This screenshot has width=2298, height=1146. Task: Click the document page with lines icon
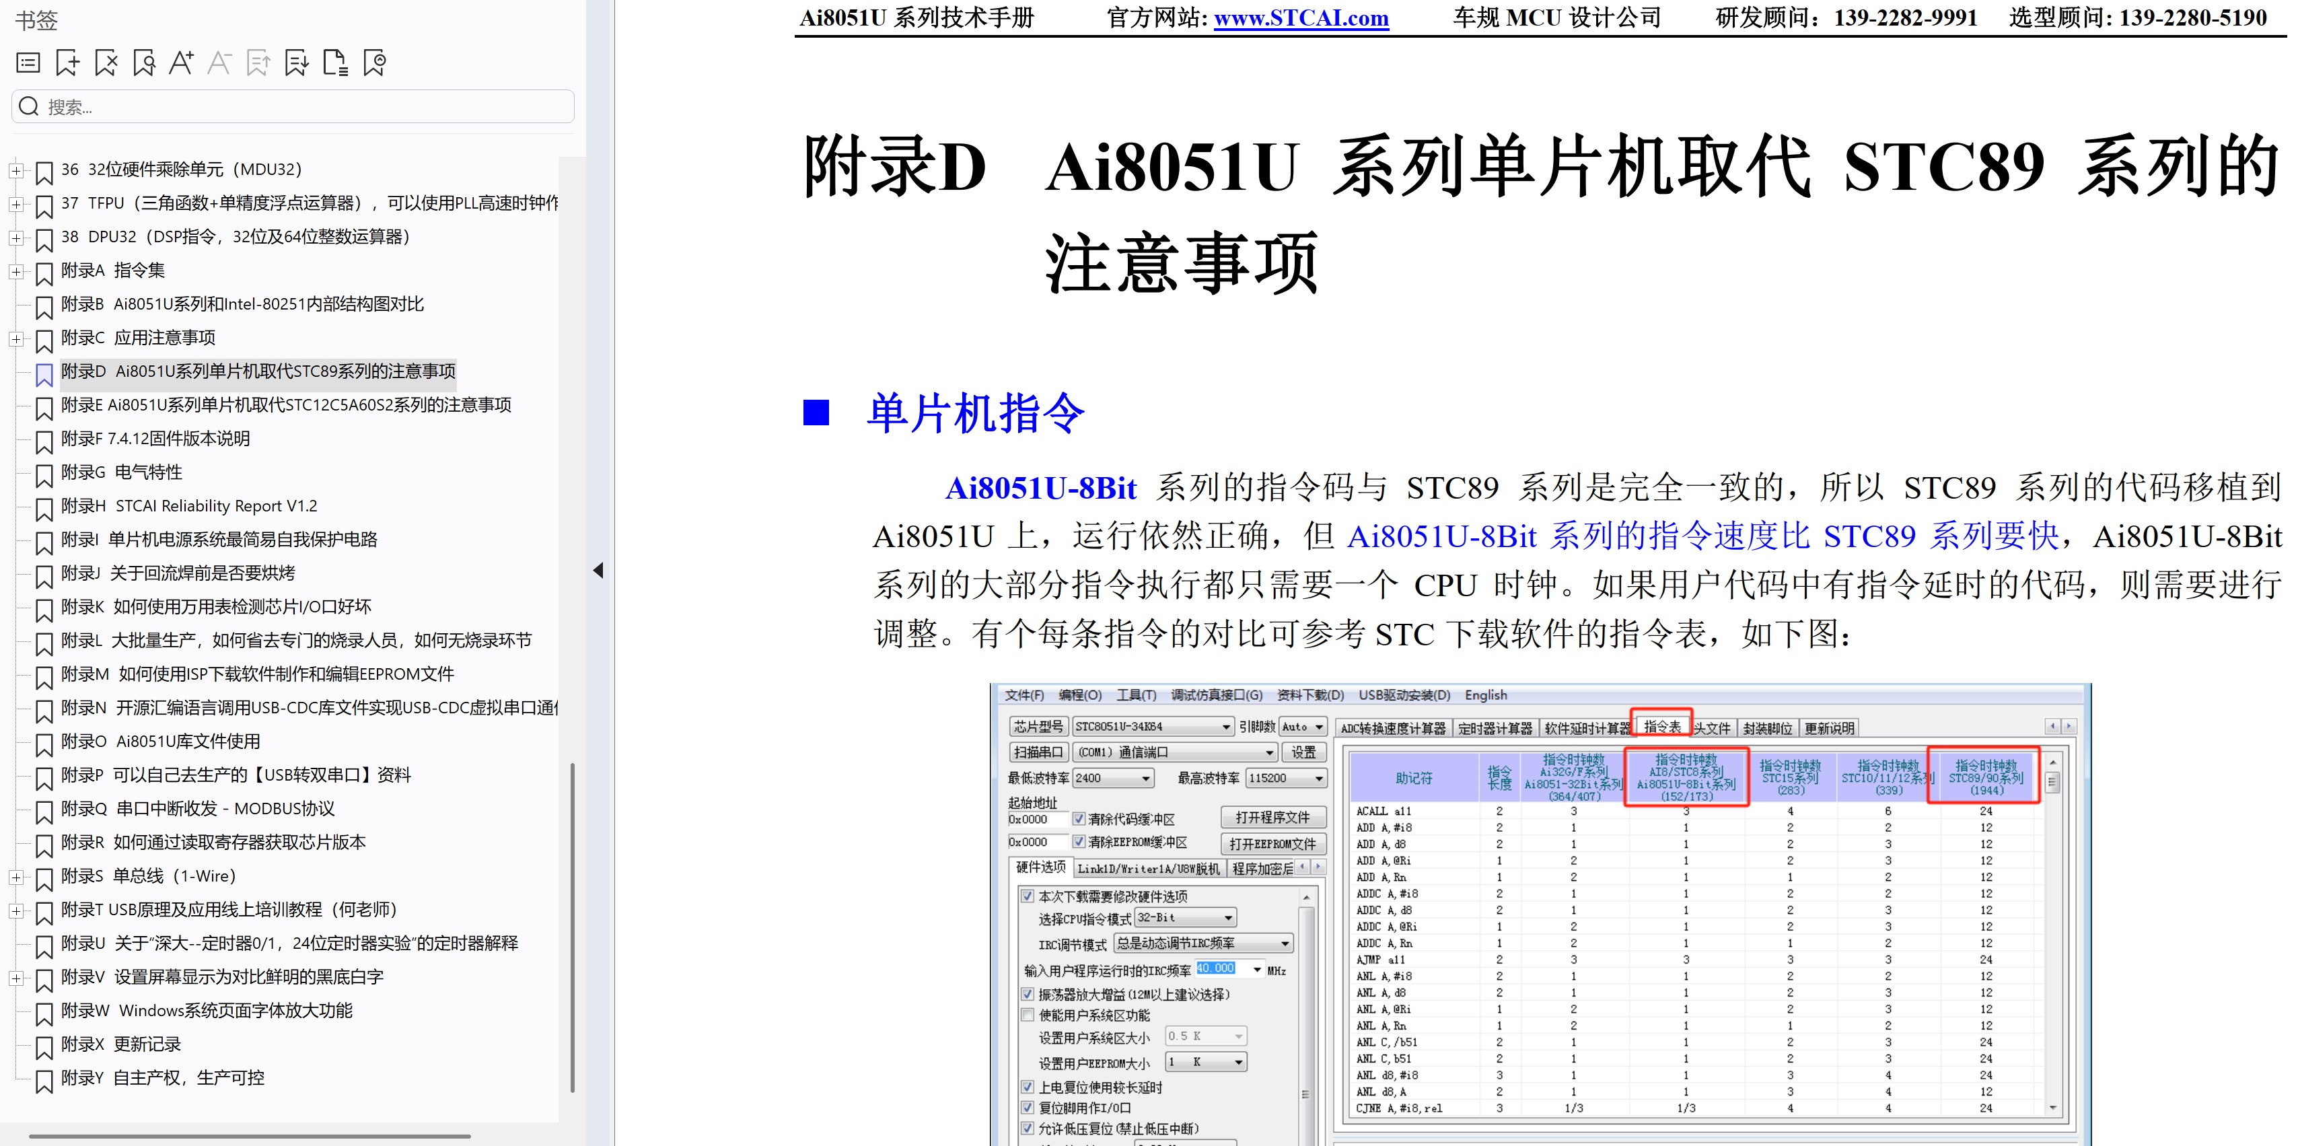[335, 63]
